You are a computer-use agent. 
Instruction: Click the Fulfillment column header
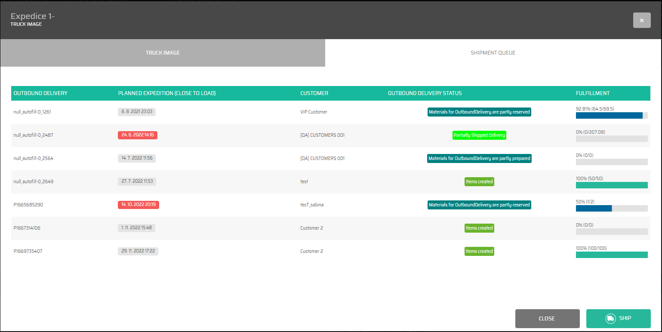(592, 93)
